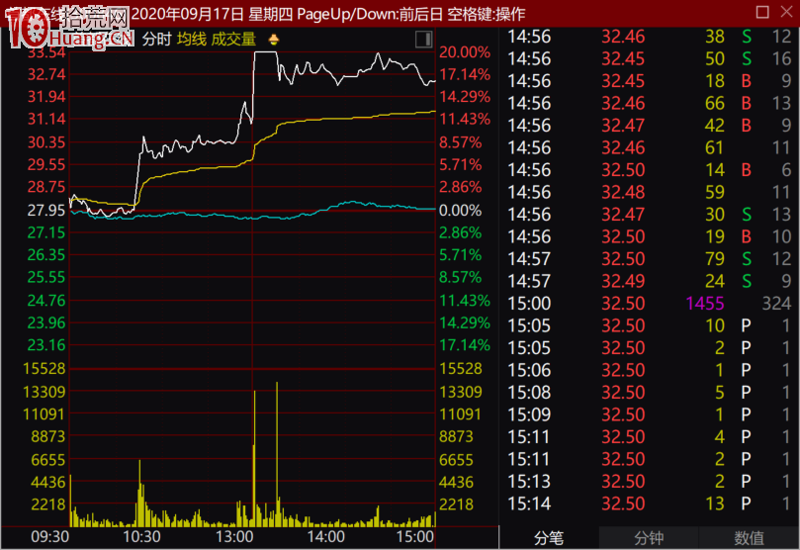Click the 14:57 trade row with volume 79
Image resolution: width=800 pixels, height=550 pixels.
(649, 259)
